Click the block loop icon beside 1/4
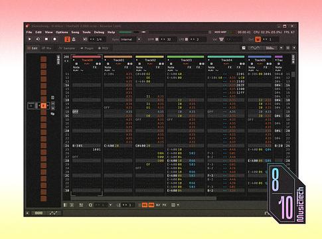Screen dimensions: 322x239 pyautogui.click(x=85, y=39)
